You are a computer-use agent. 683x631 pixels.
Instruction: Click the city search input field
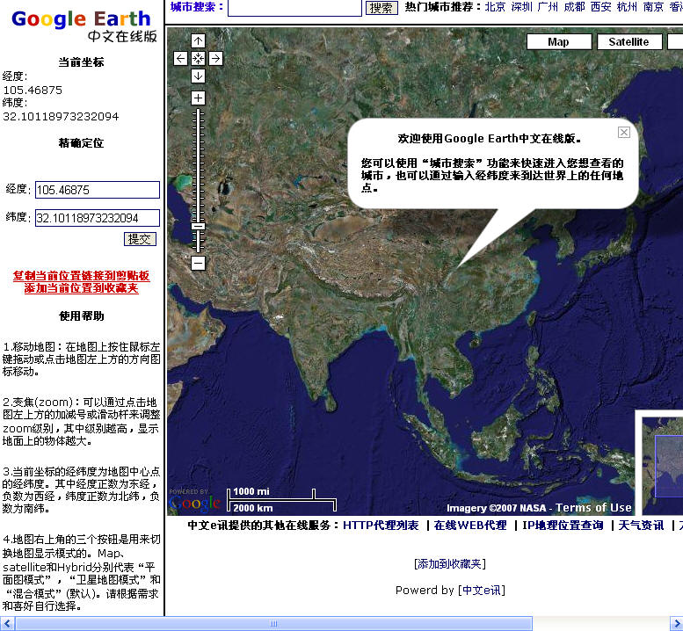294,7
